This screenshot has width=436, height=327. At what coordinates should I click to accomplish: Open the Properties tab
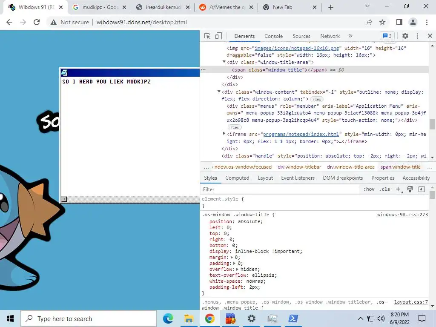point(383,178)
